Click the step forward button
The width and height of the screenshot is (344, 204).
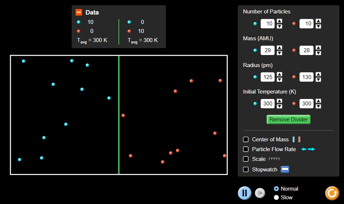(x=260, y=193)
